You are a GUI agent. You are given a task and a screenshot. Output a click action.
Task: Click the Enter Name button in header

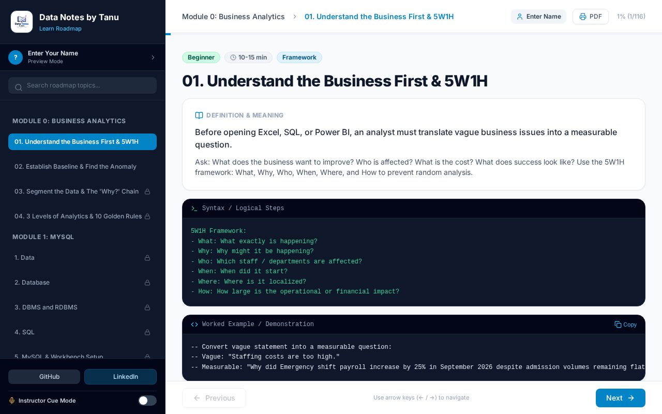click(x=538, y=17)
